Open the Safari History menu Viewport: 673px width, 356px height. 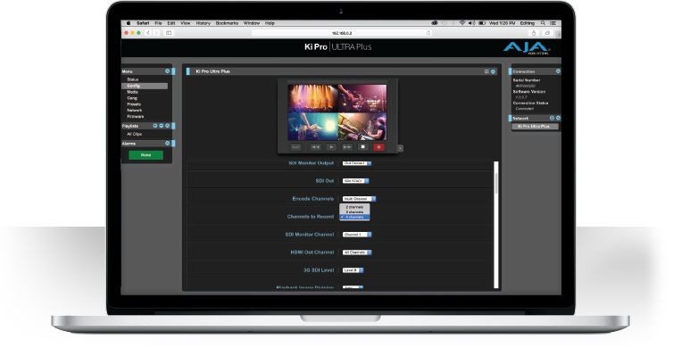tap(203, 23)
